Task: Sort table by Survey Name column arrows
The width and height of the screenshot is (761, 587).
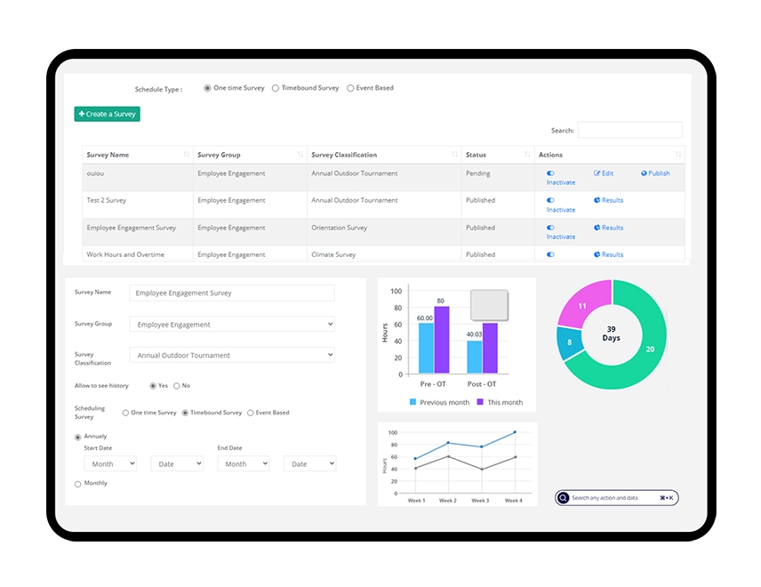Action: tap(186, 155)
